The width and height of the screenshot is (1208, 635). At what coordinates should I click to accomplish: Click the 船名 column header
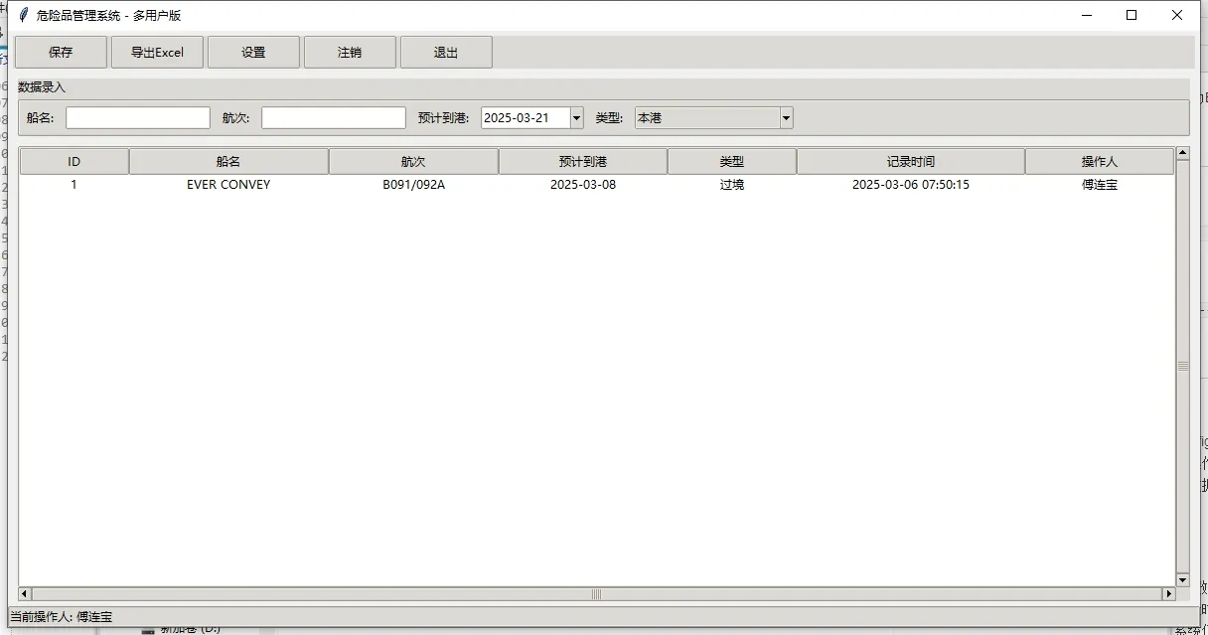click(227, 160)
